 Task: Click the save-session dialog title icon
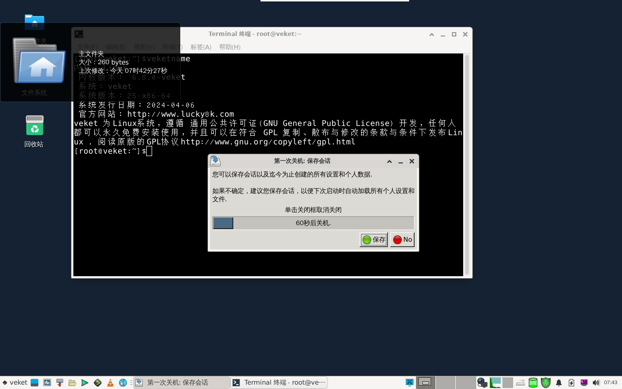coord(215,161)
